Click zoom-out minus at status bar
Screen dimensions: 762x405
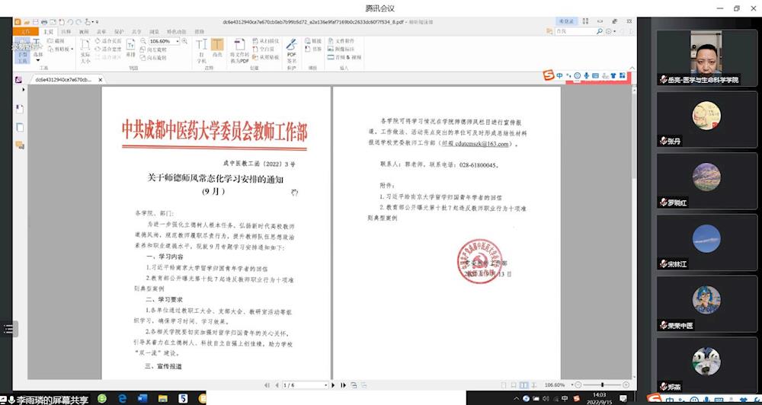coord(578,384)
